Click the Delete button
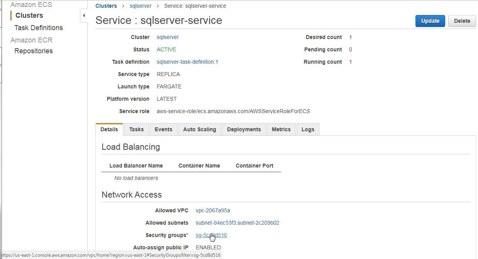Screen dimensions: 478x259 462,21
